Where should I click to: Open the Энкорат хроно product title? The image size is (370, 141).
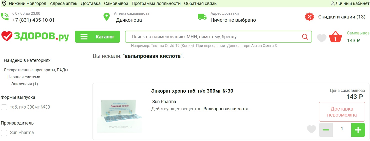[192, 91]
